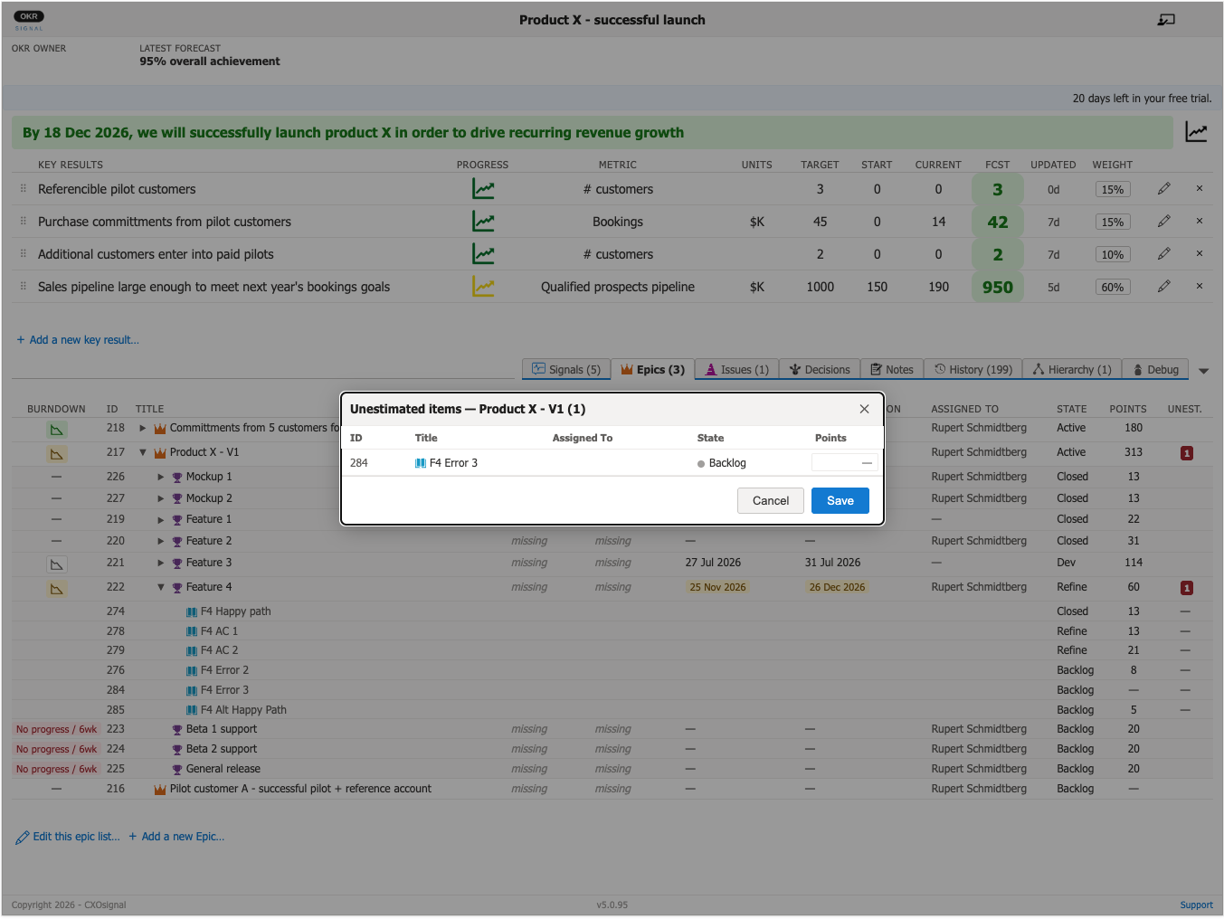
Task: Select General release row
Action: click(x=612, y=769)
